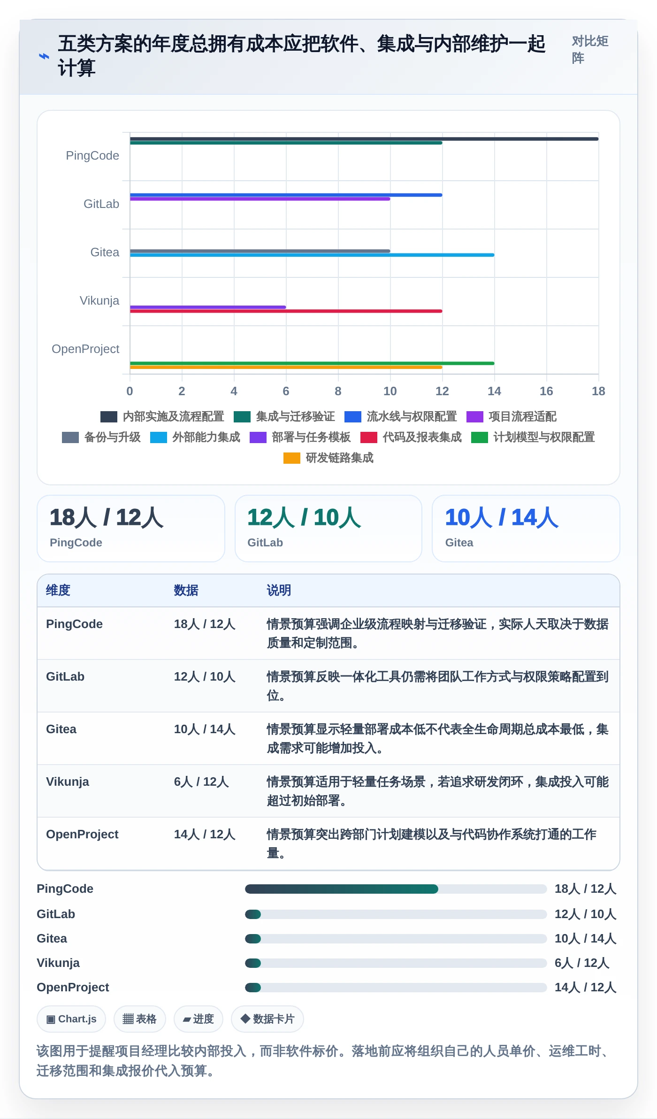Toggle the 计划模型与权限配置 legend item
This screenshot has height=1119, width=657.
click(533, 437)
